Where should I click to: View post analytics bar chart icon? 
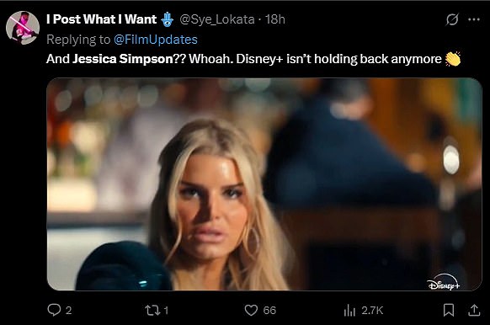(349, 311)
